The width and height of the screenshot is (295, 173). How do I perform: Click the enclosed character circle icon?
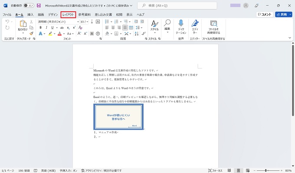[x=98, y=33]
